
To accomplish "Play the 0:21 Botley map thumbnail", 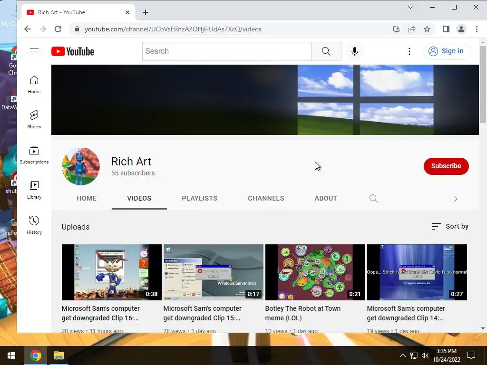I will point(315,272).
